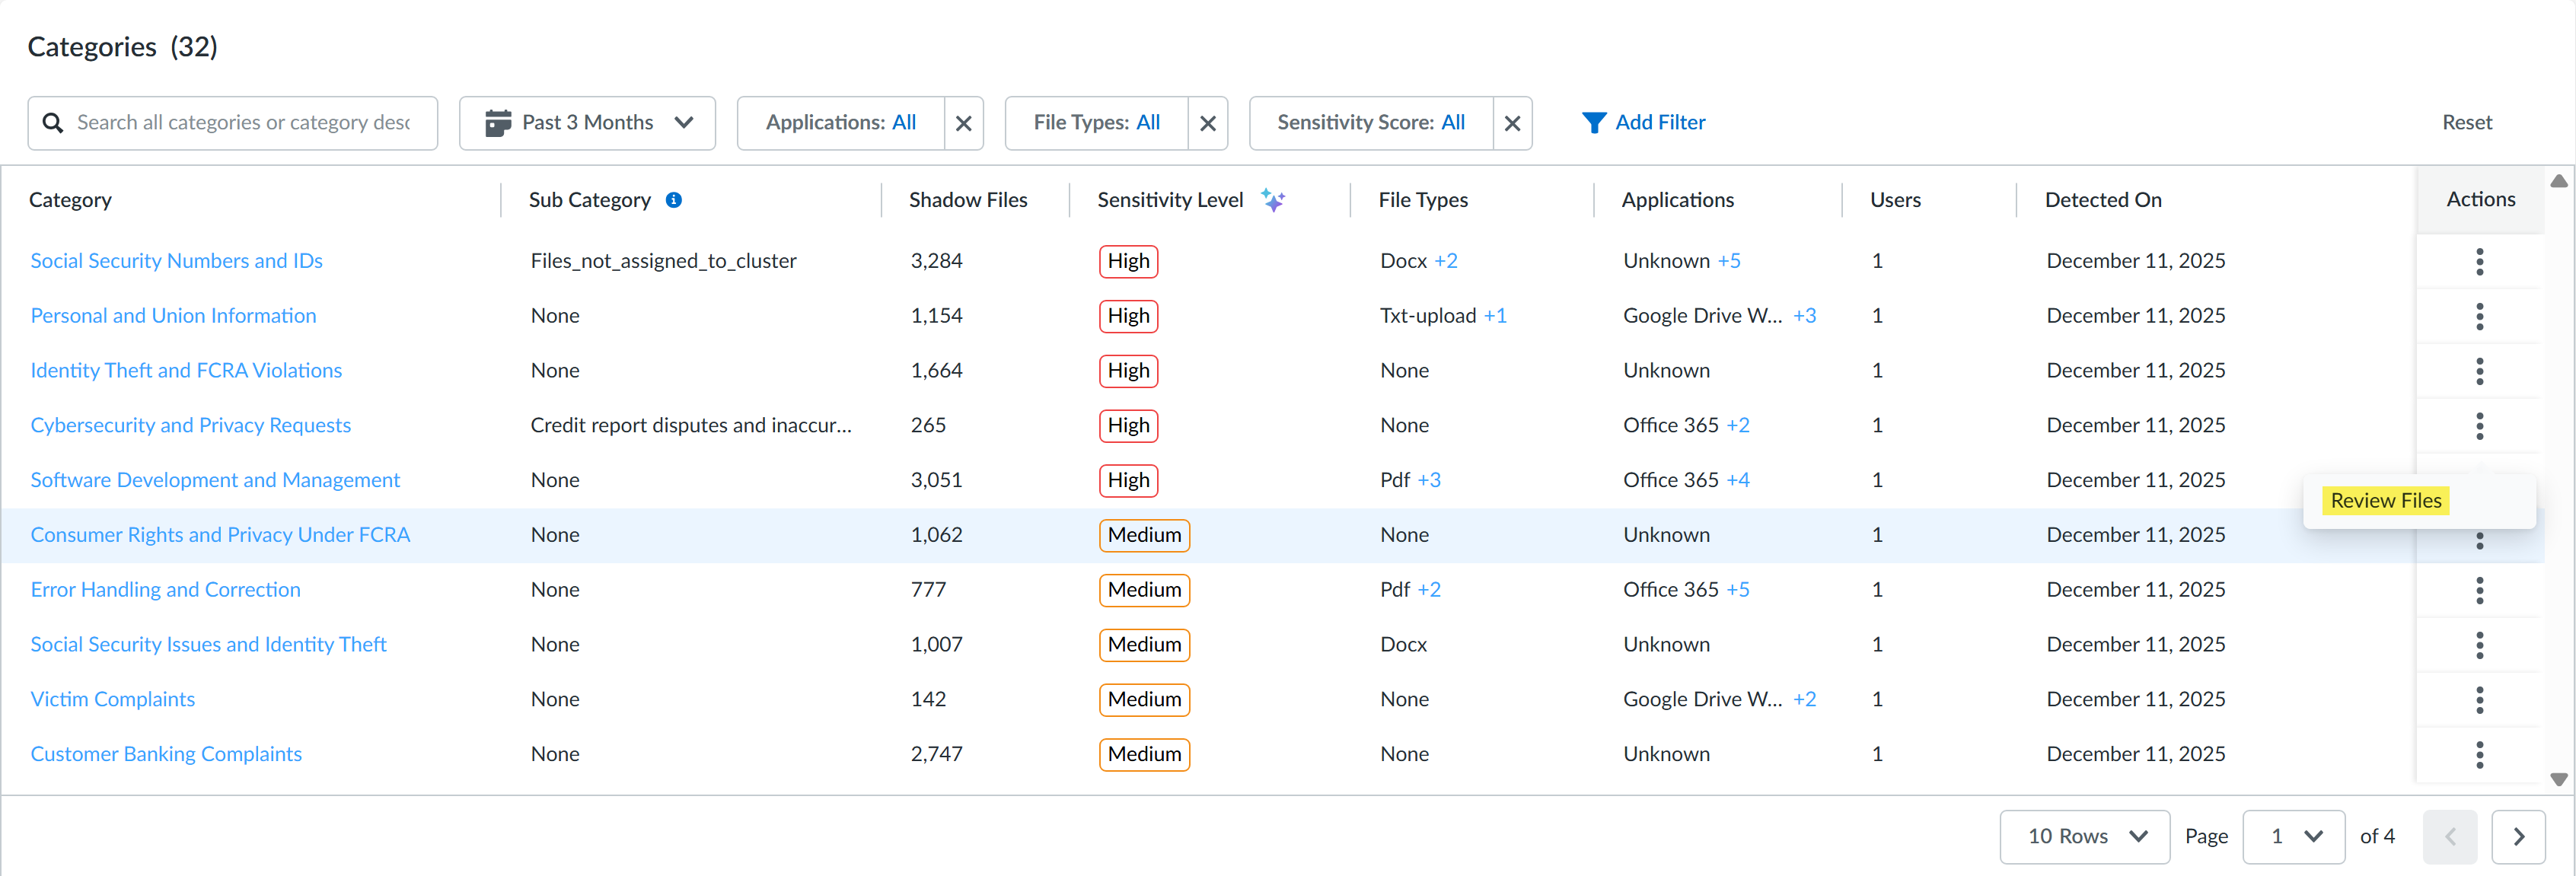Click the Sensitivity Level sparkle AI icon
The image size is (2576, 876).
click(x=1273, y=200)
